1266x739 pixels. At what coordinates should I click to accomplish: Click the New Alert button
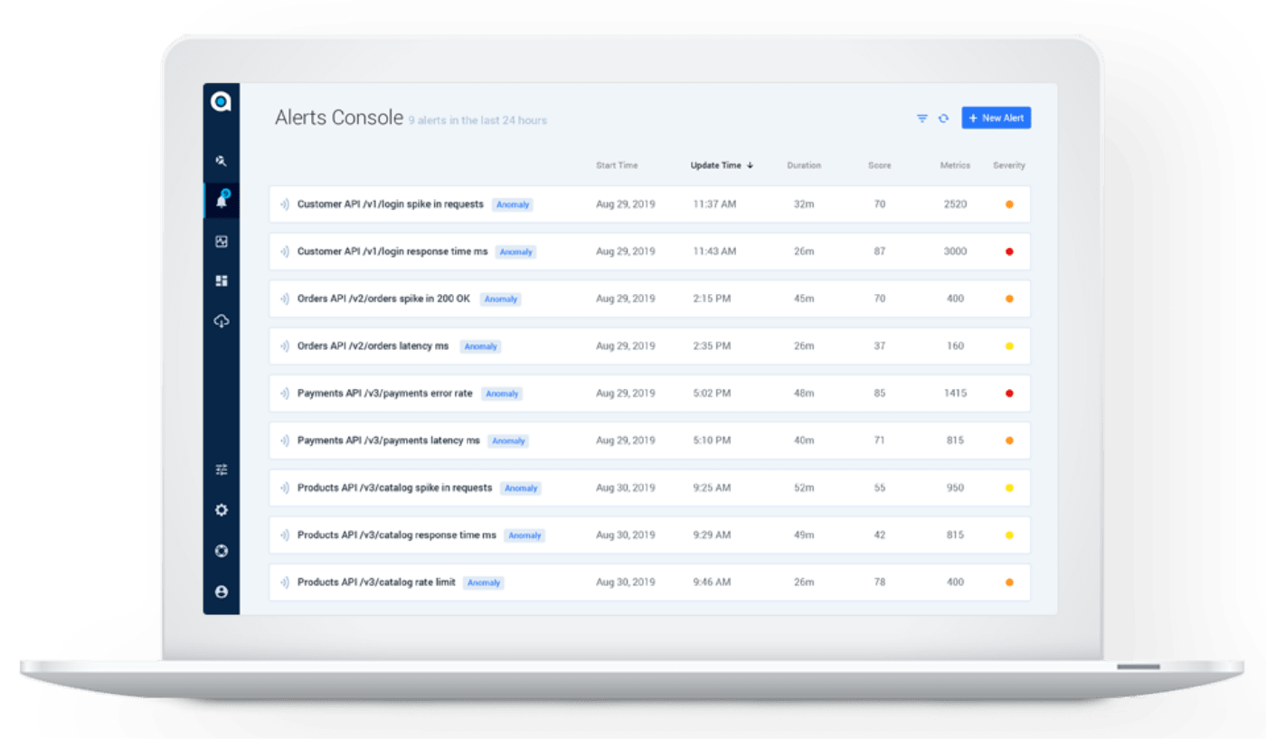(996, 118)
